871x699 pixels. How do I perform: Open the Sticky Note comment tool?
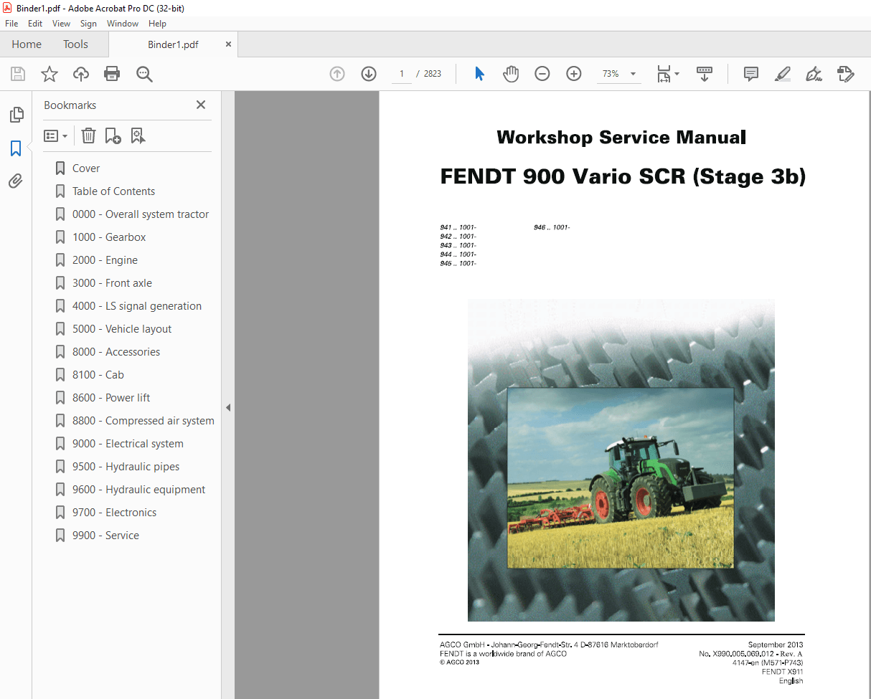[750, 74]
